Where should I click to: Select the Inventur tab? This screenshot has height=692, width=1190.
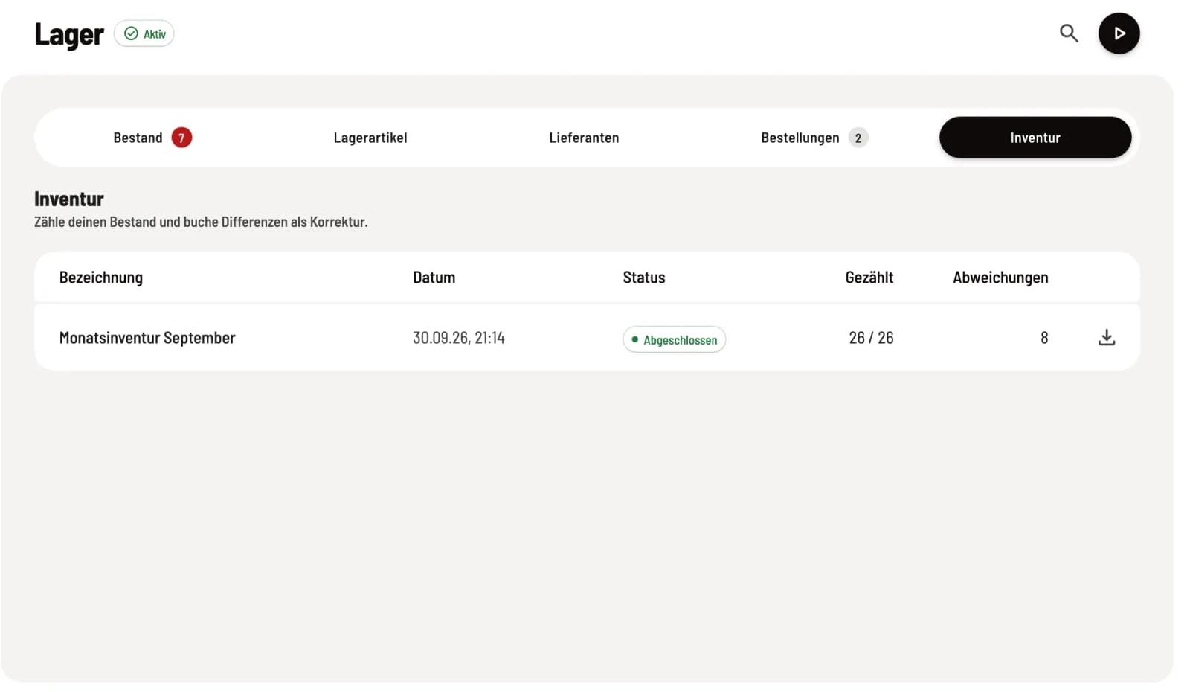tap(1035, 138)
